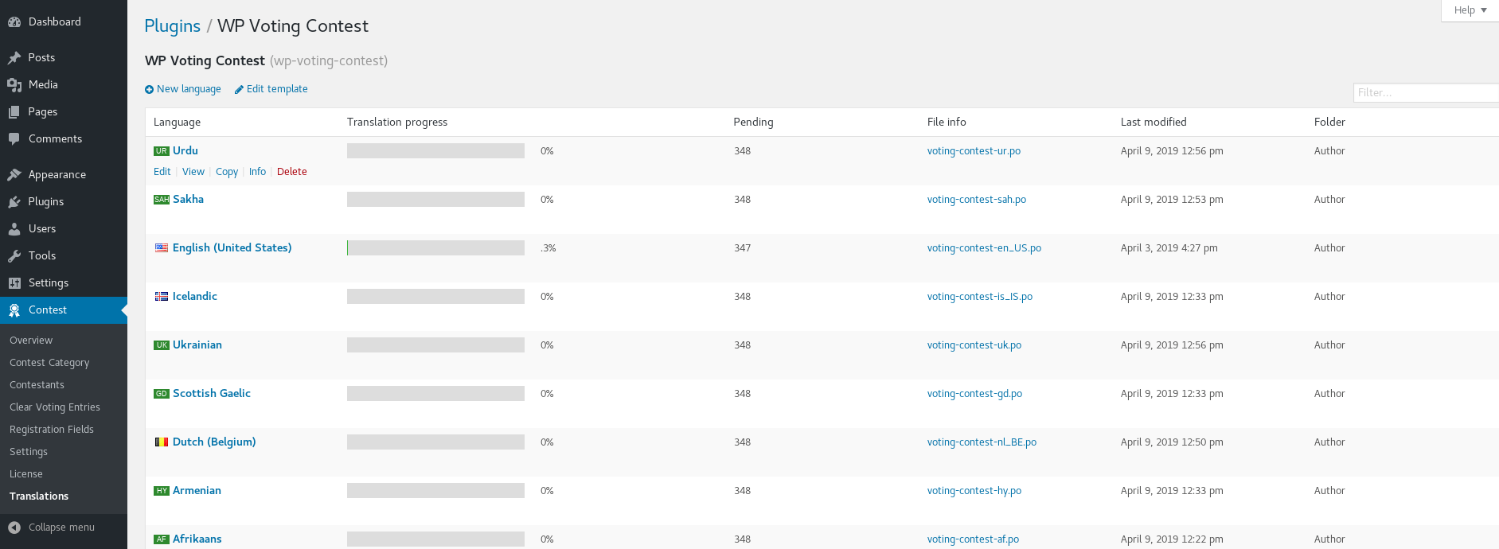Click the Plugins plug icon
The image size is (1499, 549).
pyautogui.click(x=14, y=202)
